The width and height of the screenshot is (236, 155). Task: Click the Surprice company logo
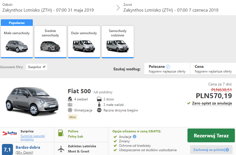click(x=10, y=133)
